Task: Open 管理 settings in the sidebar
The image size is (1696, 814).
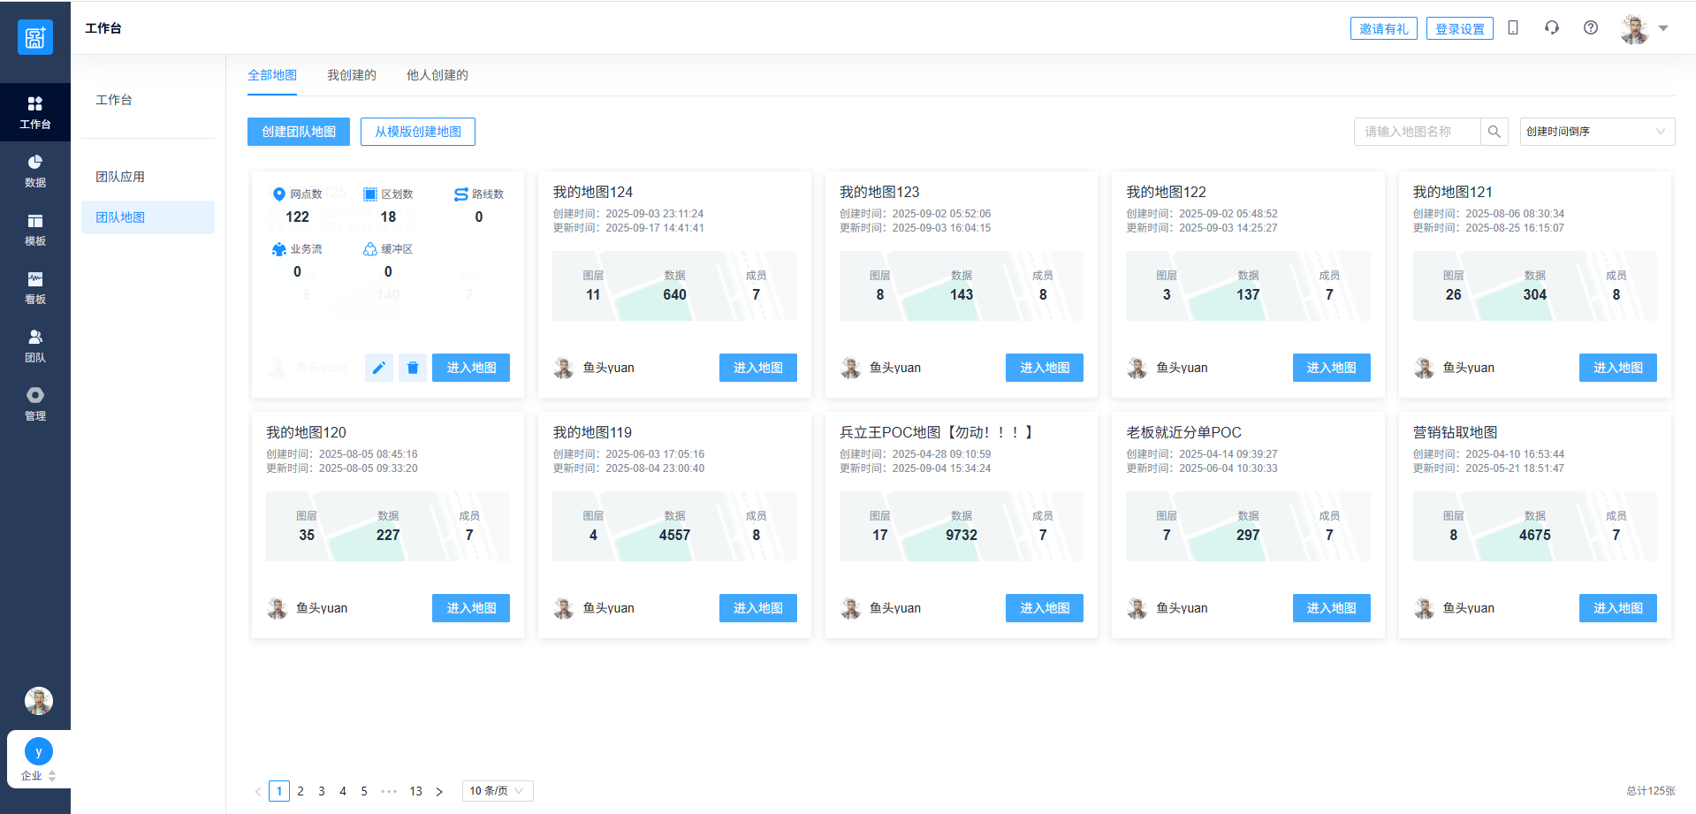Action: click(35, 404)
